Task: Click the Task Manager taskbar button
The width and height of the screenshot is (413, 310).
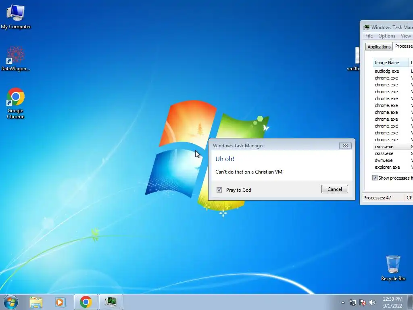Action: click(x=111, y=302)
